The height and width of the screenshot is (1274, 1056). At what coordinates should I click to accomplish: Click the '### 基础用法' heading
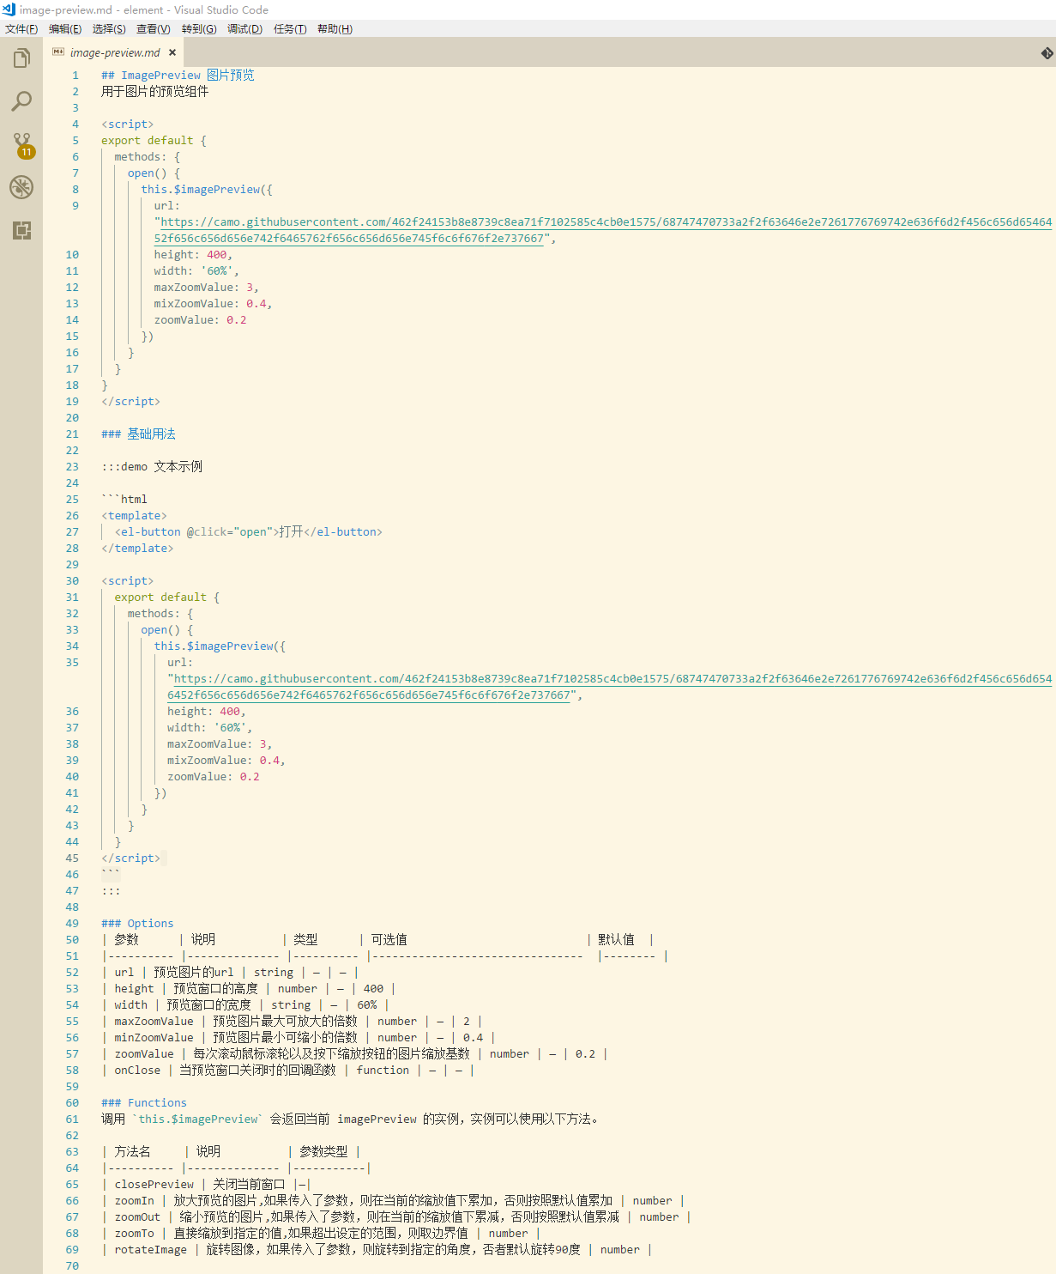(138, 434)
